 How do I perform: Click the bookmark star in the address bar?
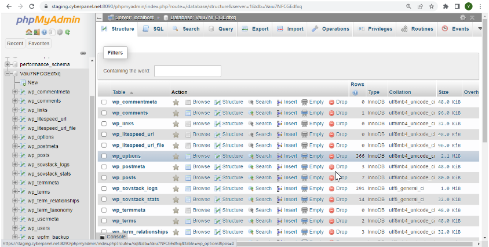tap(432, 6)
